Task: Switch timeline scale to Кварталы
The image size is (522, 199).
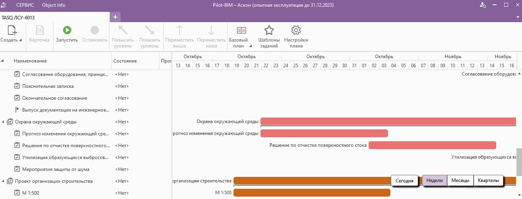Action: coord(488,180)
